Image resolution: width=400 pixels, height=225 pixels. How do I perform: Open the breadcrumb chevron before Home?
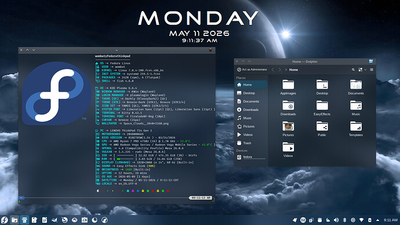pyautogui.click(x=286, y=70)
